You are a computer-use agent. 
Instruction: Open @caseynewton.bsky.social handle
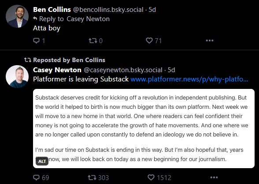coord(123,70)
